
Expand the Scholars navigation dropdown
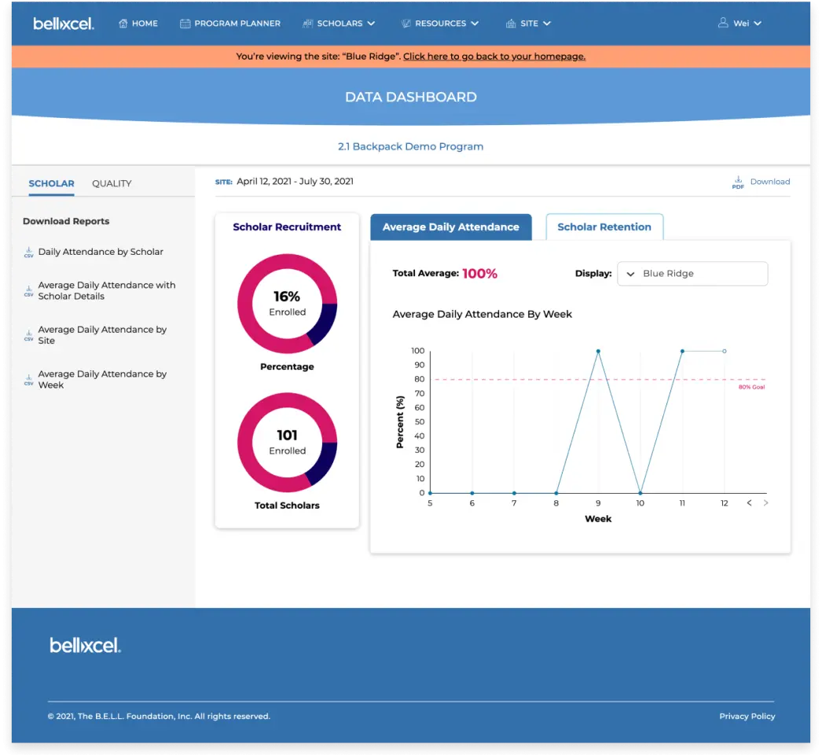[x=339, y=24]
